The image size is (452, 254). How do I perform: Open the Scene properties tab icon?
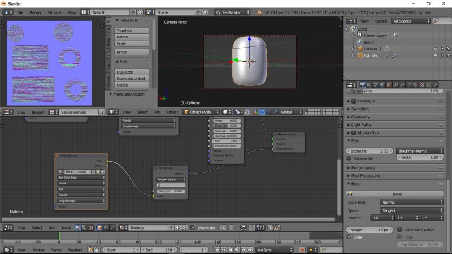(375, 85)
